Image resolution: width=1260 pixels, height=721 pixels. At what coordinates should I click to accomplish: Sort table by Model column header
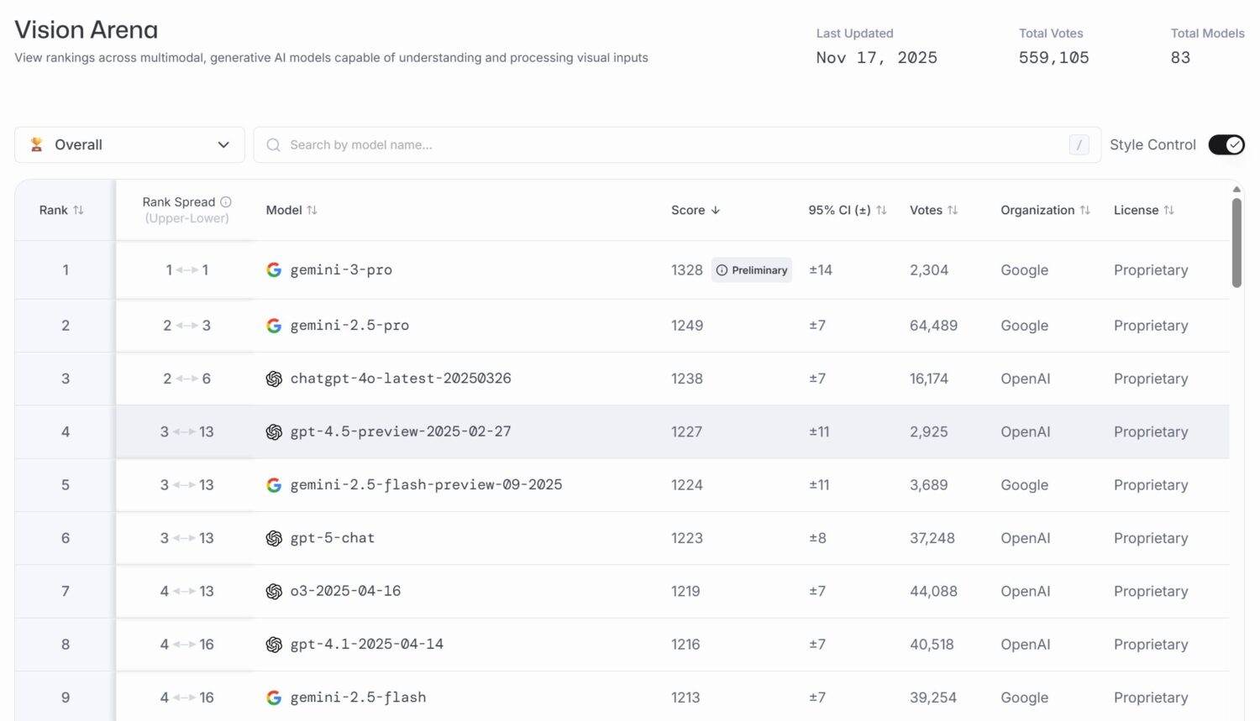(x=291, y=211)
